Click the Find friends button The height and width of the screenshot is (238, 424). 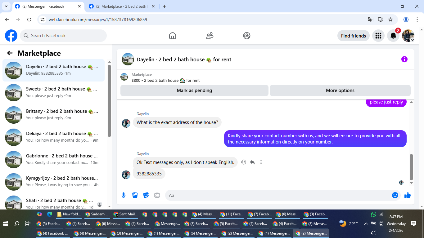pos(354,36)
